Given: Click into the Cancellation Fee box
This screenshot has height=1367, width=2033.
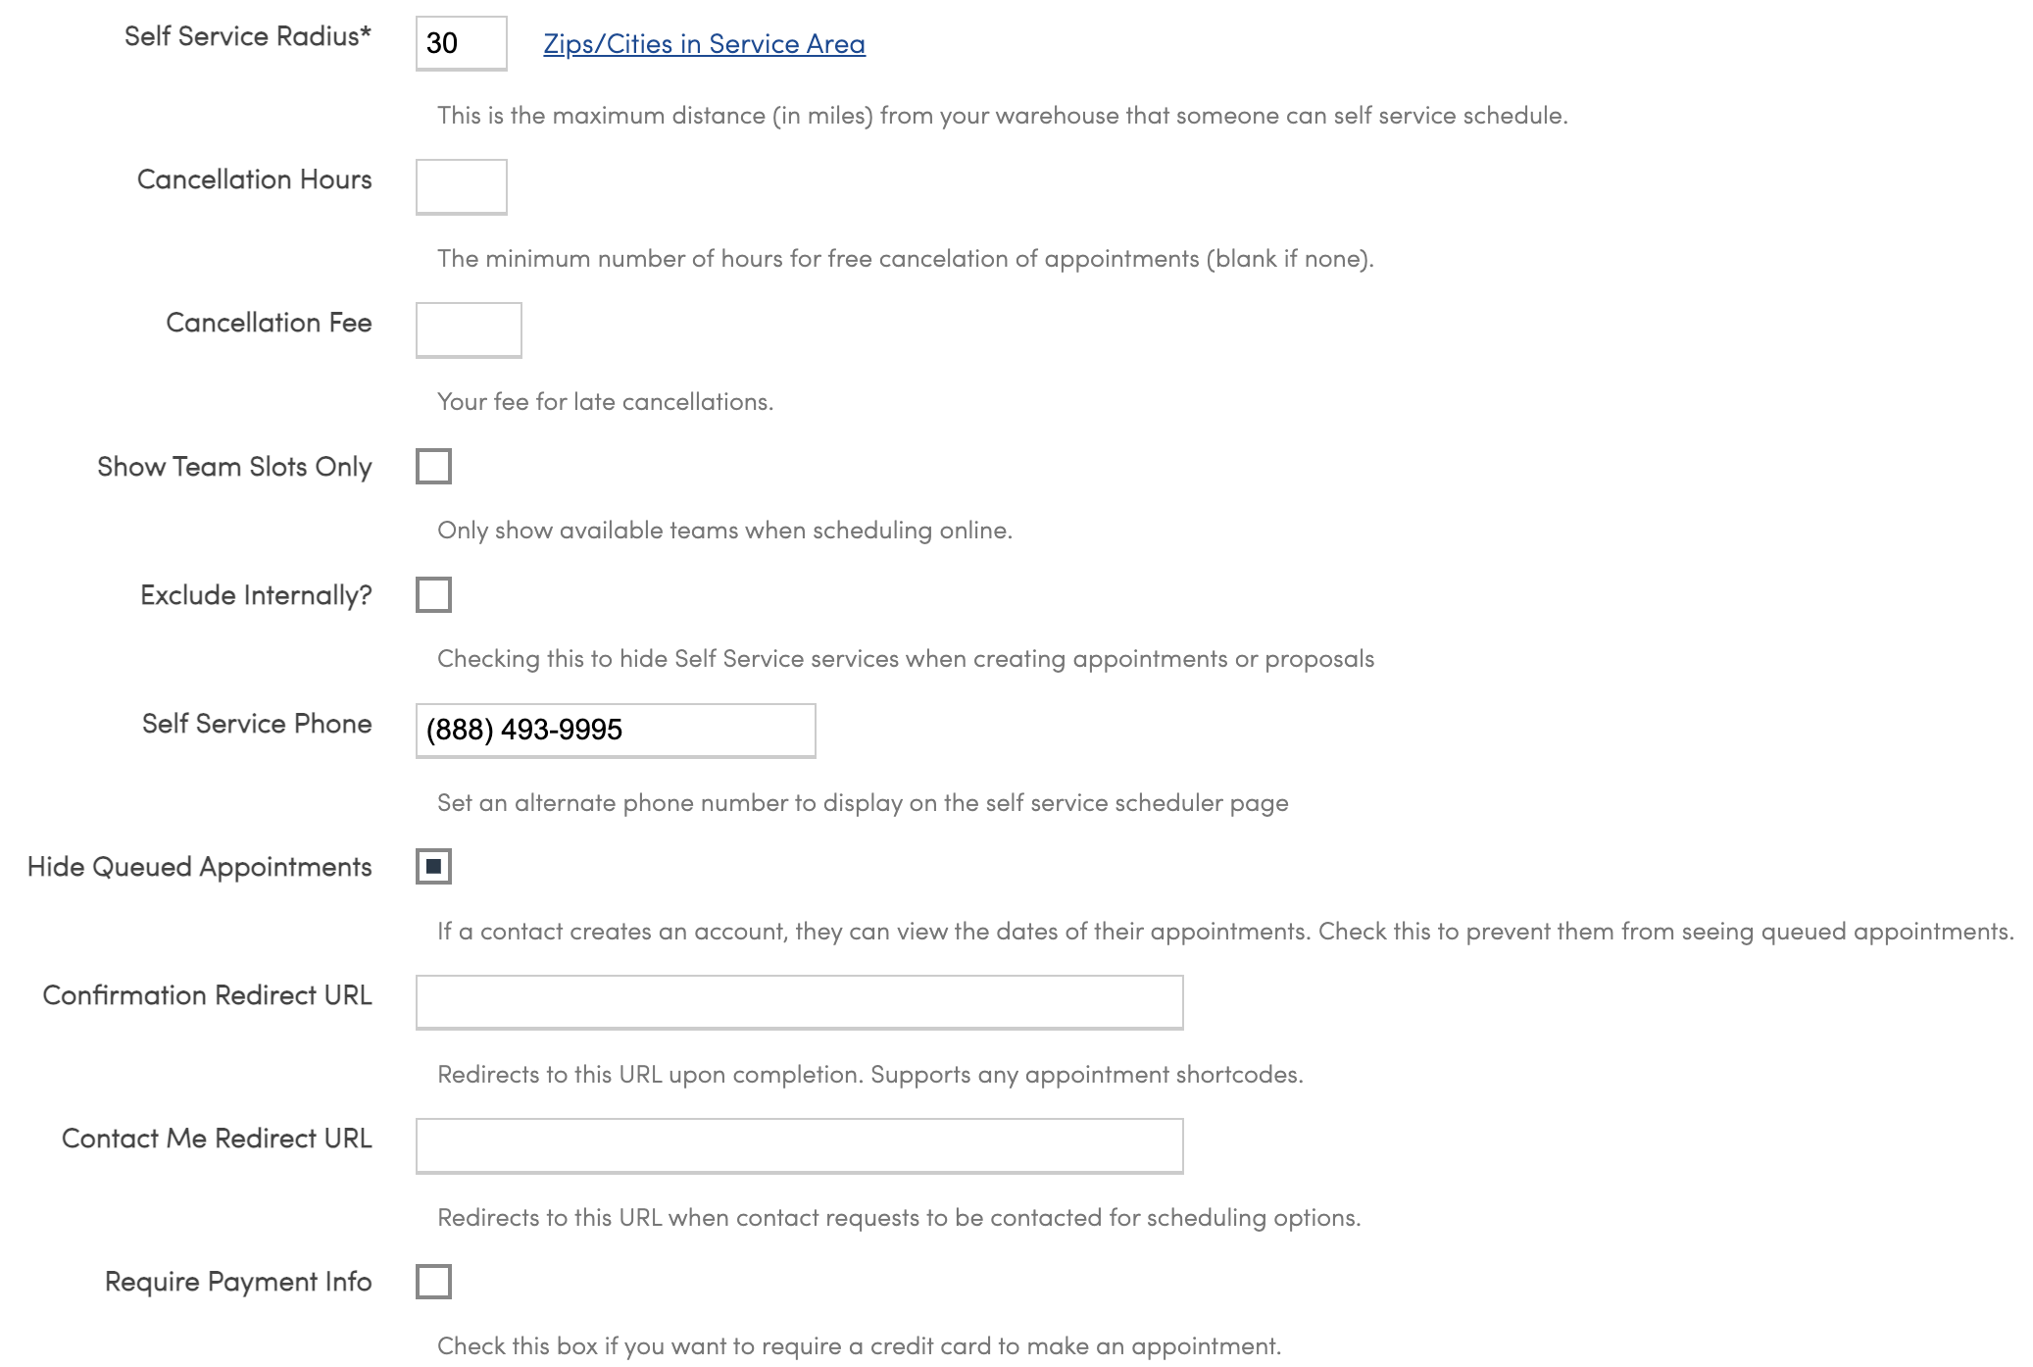Looking at the screenshot, I should click(x=468, y=329).
